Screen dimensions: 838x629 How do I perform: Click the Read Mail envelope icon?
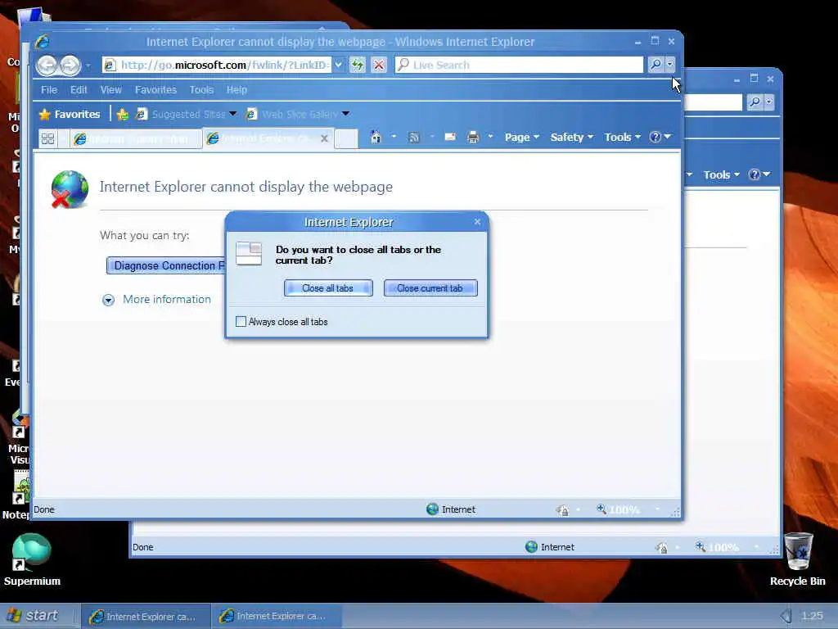pyautogui.click(x=450, y=138)
